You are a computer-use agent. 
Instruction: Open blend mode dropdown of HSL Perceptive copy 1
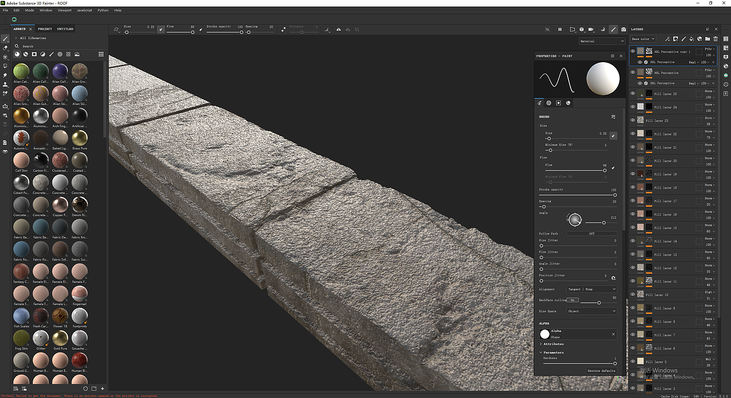709,49
